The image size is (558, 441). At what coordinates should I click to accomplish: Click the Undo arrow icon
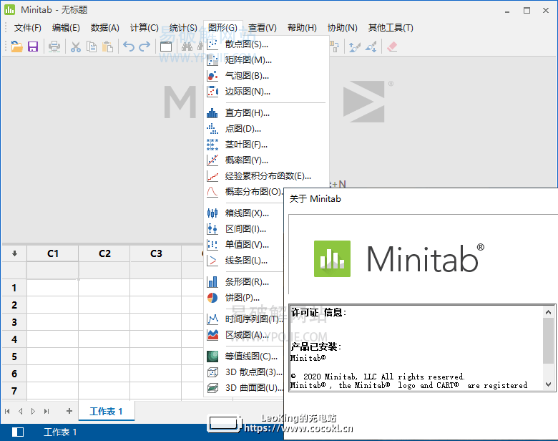point(129,47)
